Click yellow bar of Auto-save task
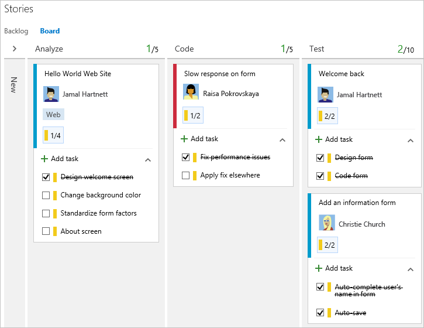424x328 pixels. [329, 313]
